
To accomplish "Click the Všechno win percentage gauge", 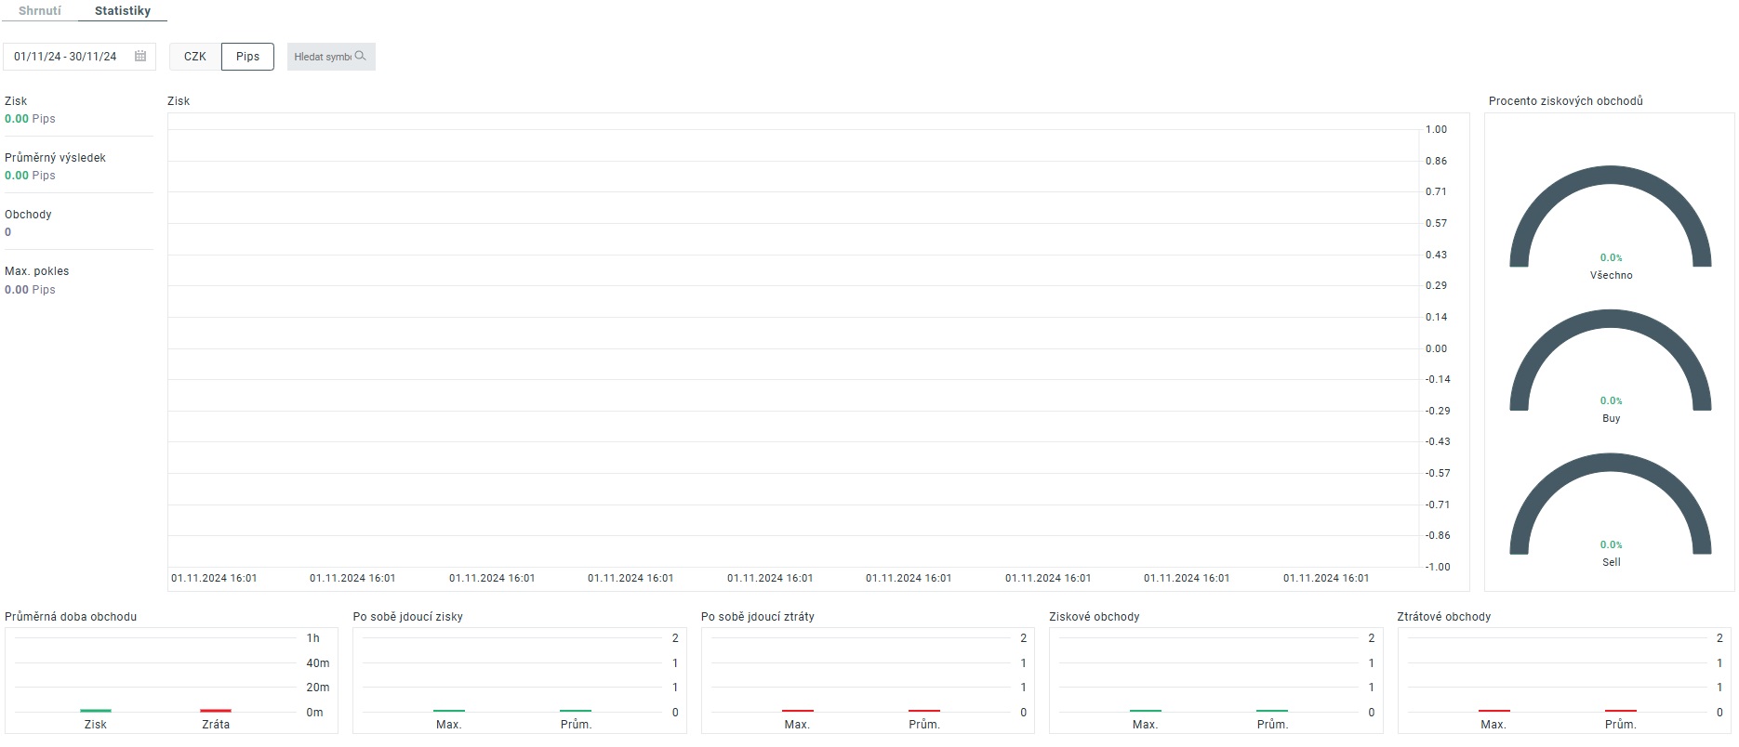I will (x=1610, y=218).
